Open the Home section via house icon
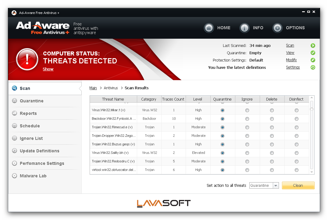 coord(209,28)
